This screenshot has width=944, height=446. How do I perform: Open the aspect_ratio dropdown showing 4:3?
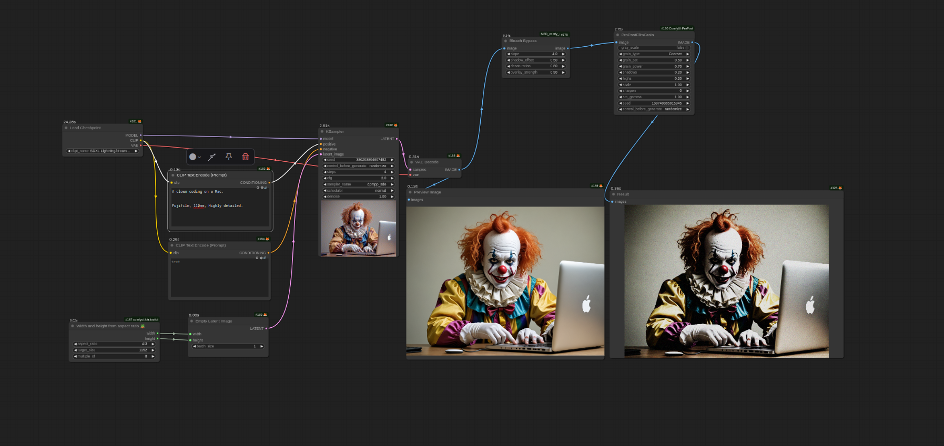(114, 344)
